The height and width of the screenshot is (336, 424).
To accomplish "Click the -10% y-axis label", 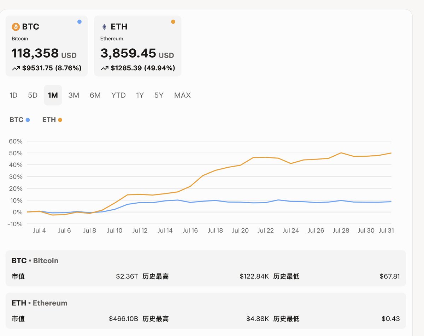I will pyautogui.click(x=14, y=224).
